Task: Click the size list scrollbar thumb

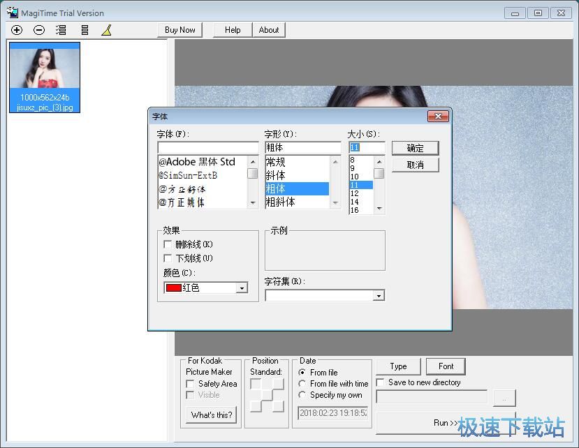Action: click(x=379, y=173)
